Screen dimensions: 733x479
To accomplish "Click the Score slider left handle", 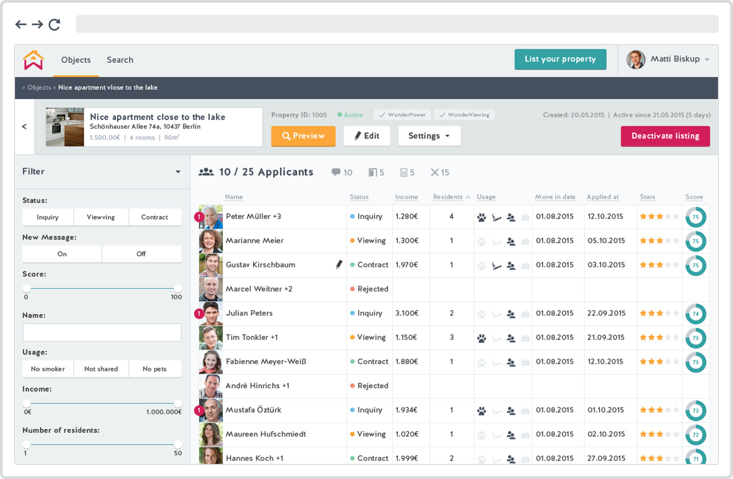I will (27, 288).
